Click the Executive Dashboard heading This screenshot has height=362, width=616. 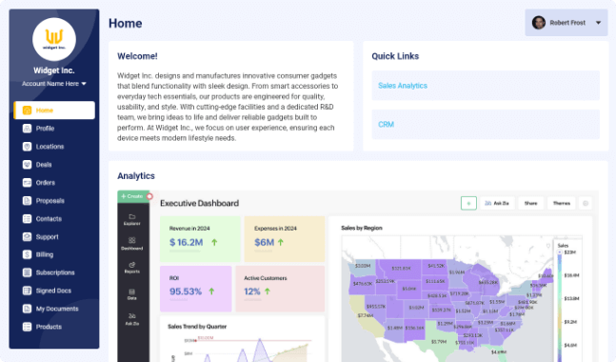coord(200,203)
